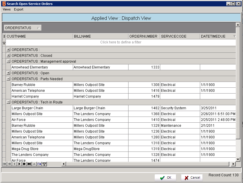Sort by DATETIMEDUE column header

coord(218,36)
